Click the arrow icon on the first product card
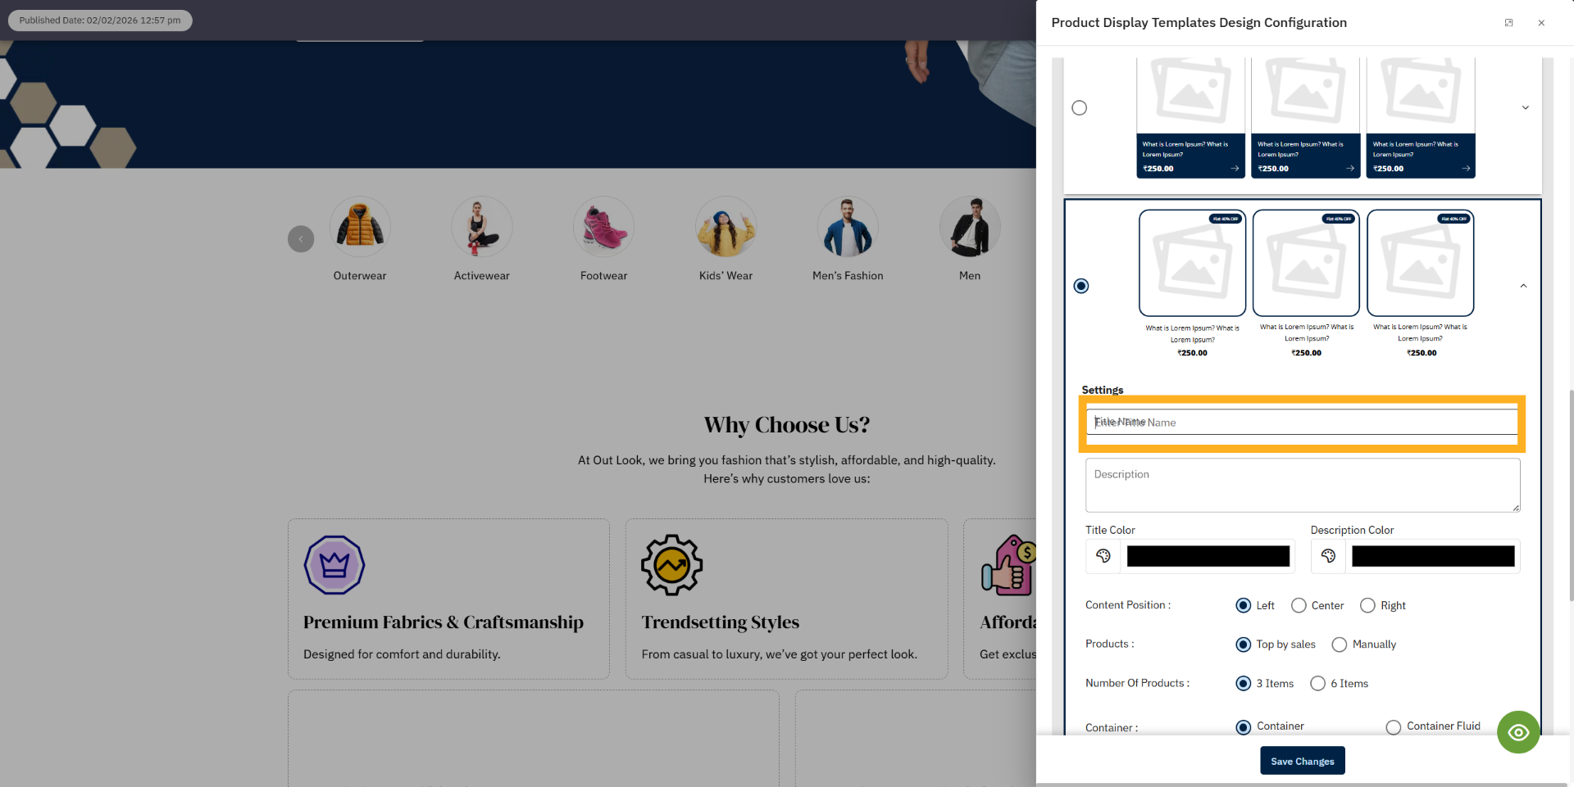The height and width of the screenshot is (787, 1574). point(1233,168)
